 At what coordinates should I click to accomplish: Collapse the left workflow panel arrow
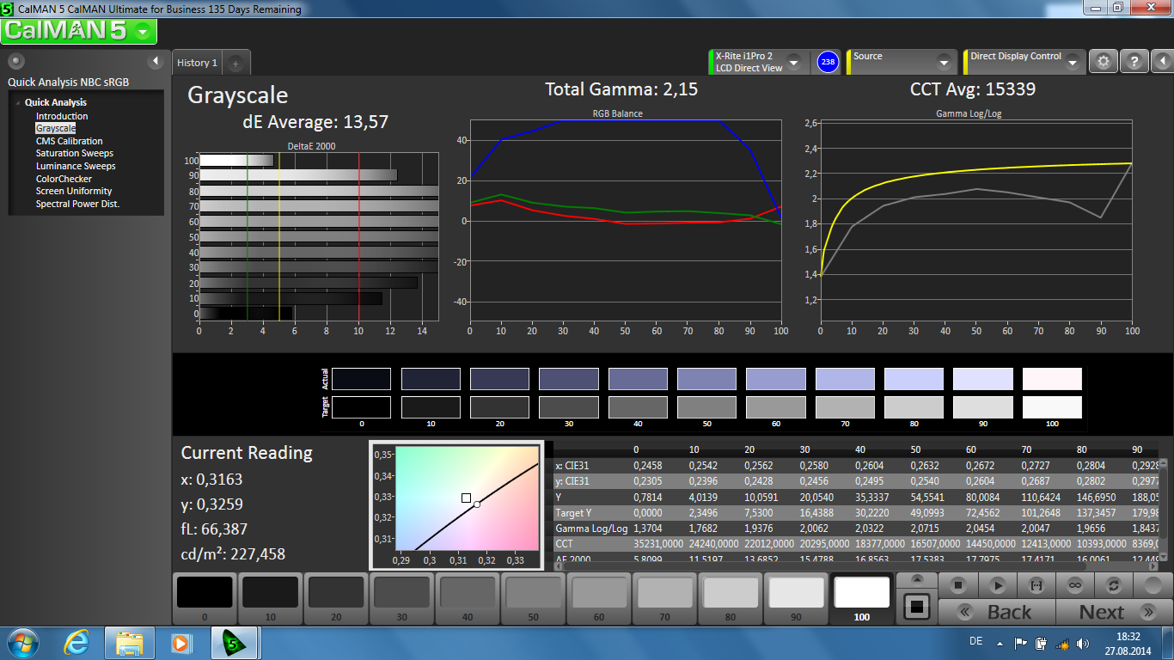tap(156, 61)
